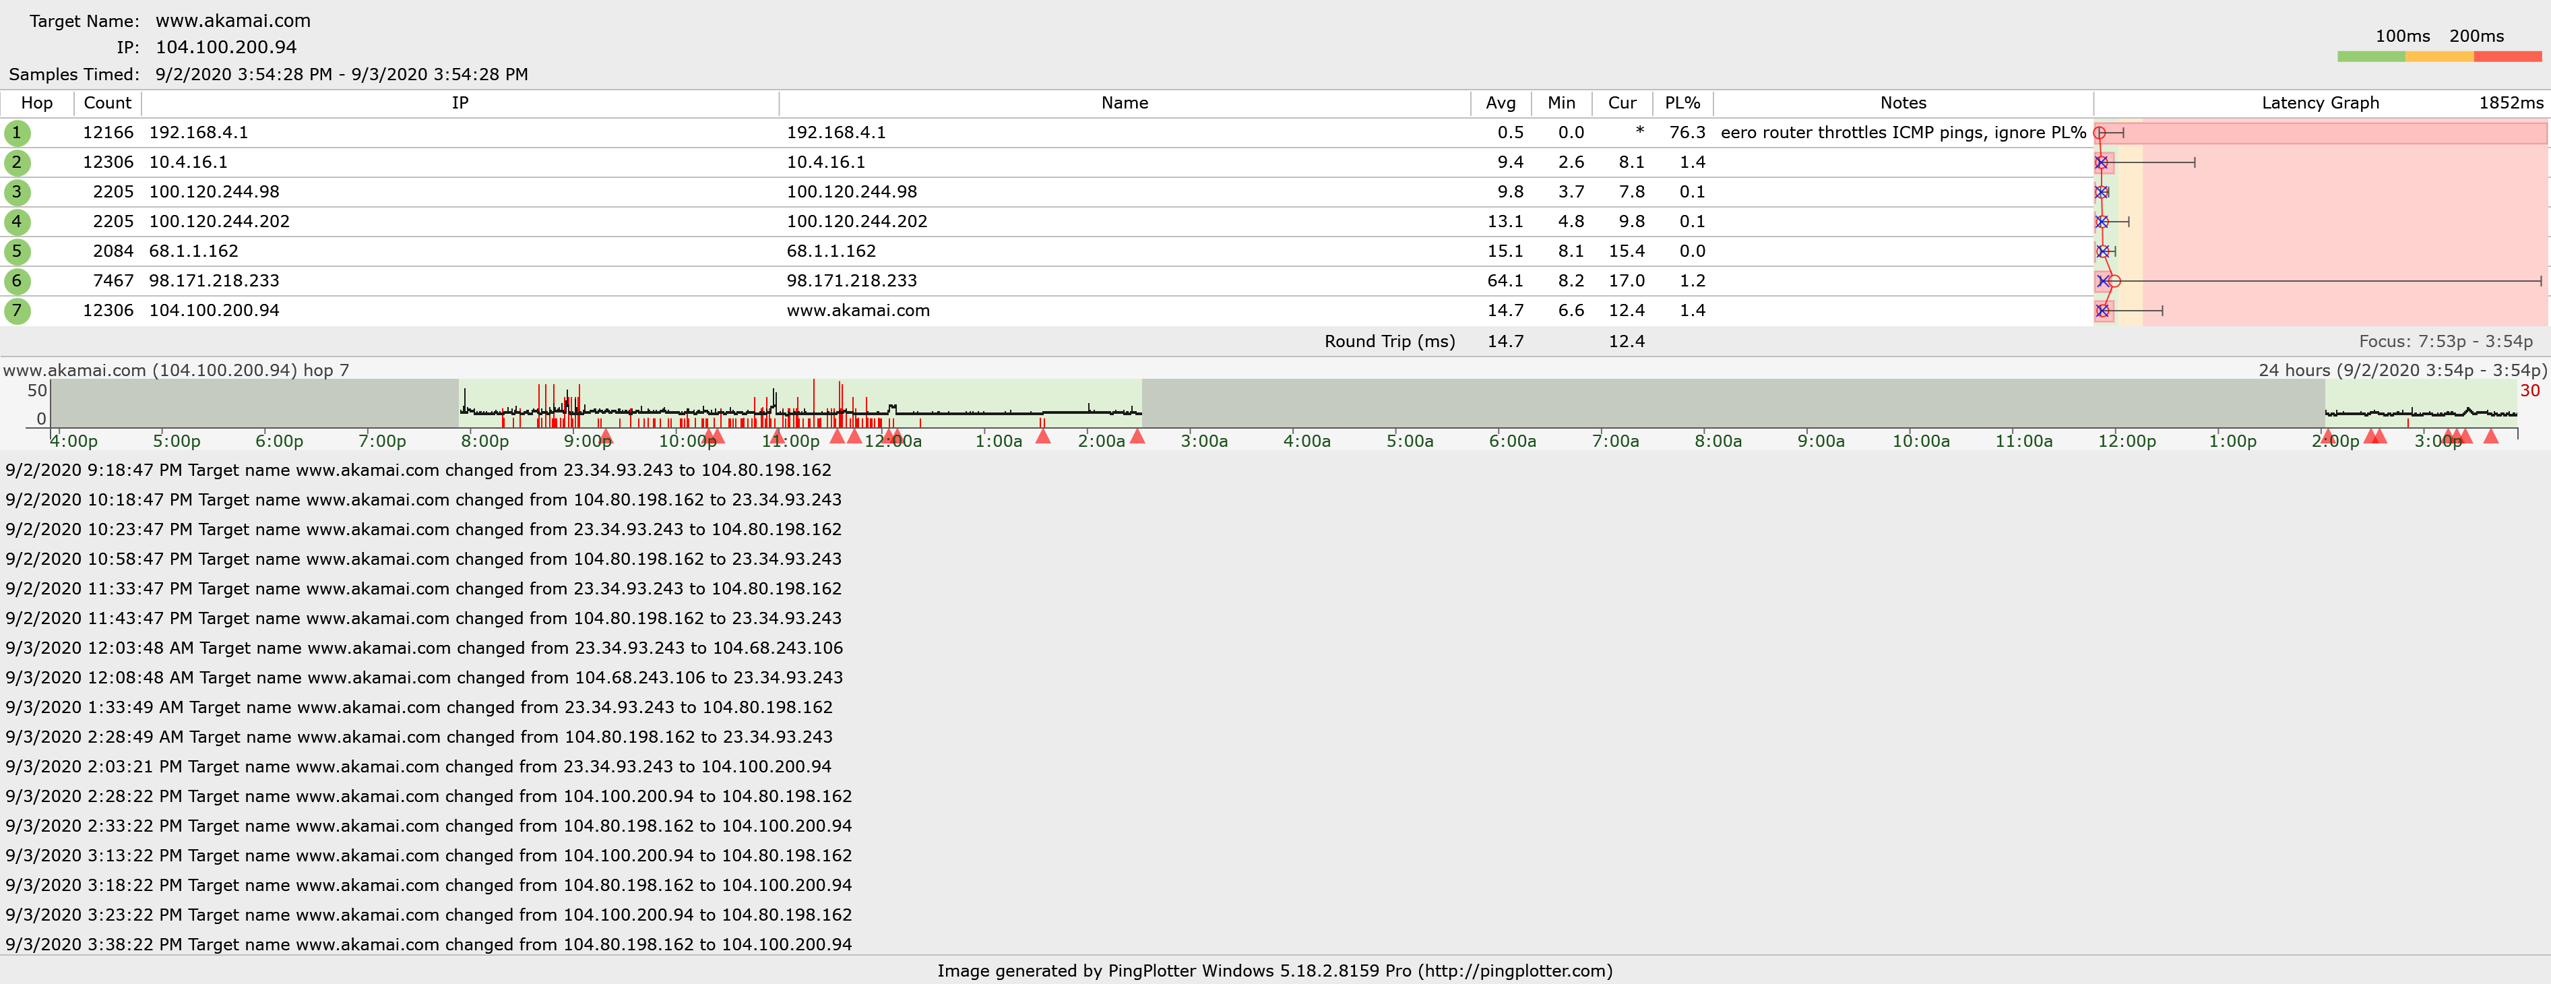Click the Count column header

(x=107, y=103)
